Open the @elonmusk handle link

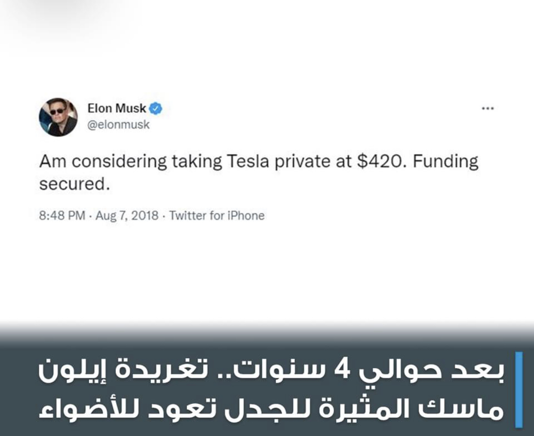[119, 125]
